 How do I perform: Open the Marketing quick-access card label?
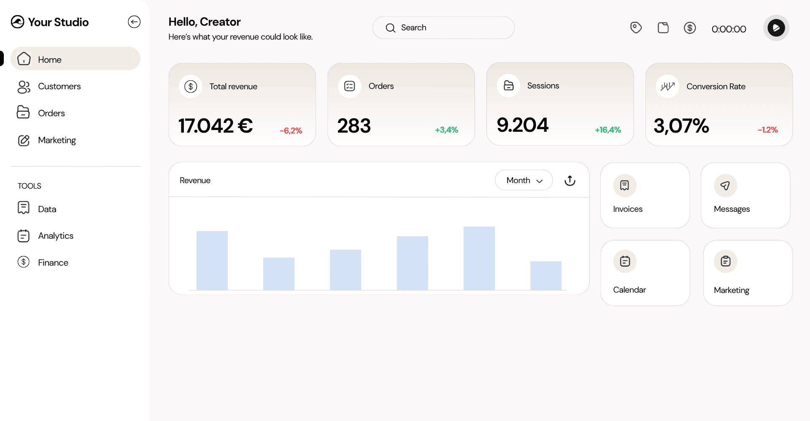[x=732, y=290]
